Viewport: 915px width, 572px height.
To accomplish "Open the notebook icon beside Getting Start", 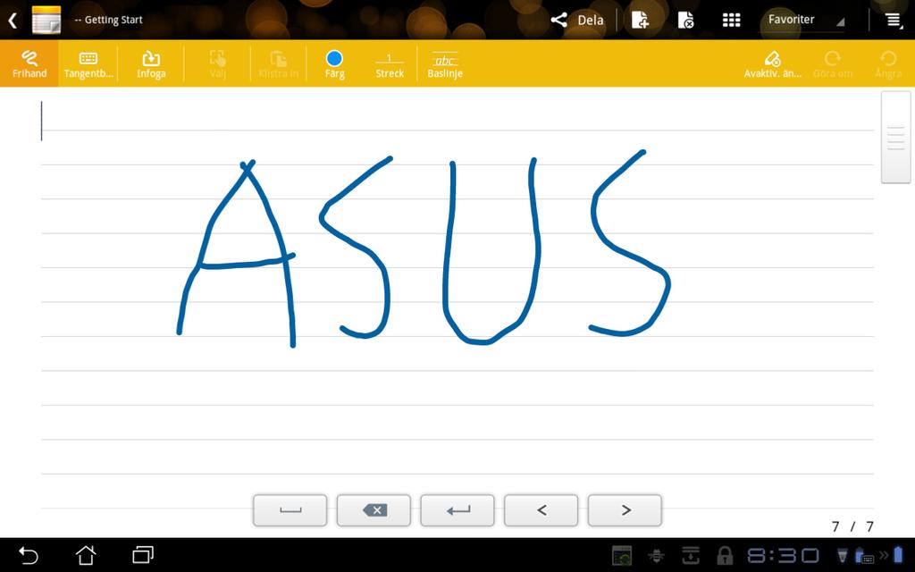I will point(46,20).
